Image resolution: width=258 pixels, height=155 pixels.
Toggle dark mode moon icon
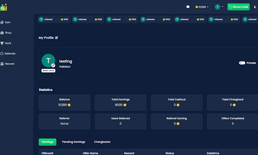[x=255, y=7]
